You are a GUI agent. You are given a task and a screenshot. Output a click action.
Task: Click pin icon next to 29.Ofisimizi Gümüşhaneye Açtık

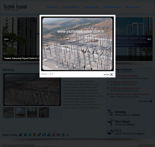108,88
